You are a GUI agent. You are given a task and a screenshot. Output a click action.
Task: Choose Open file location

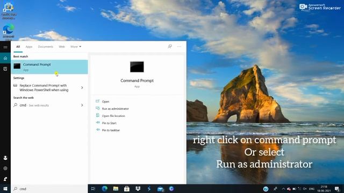tap(113, 116)
